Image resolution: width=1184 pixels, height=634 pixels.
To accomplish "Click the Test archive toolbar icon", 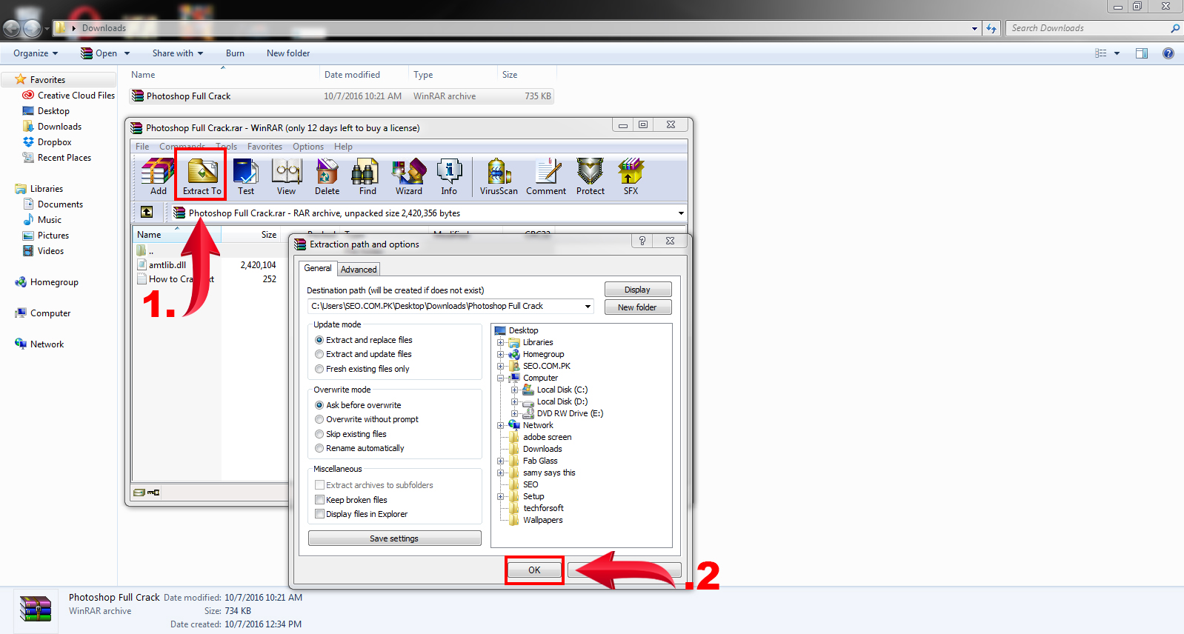I will point(246,177).
